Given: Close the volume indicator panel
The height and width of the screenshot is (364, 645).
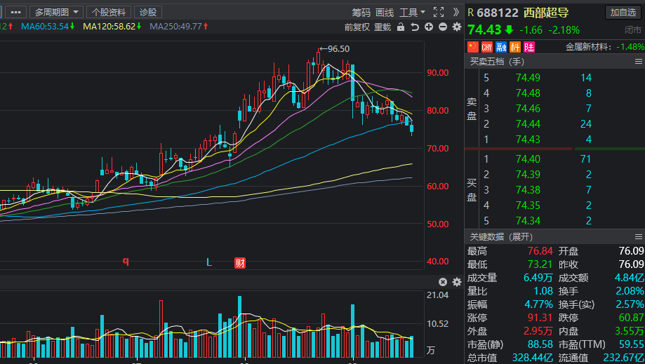Looking at the screenshot, I should (443, 282).
